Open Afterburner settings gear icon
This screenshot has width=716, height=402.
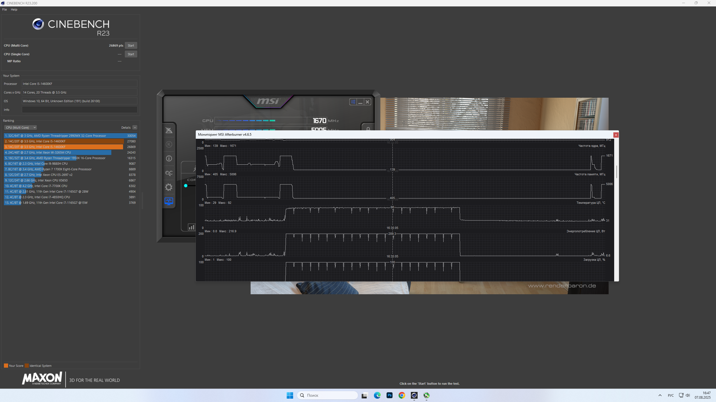click(x=169, y=187)
